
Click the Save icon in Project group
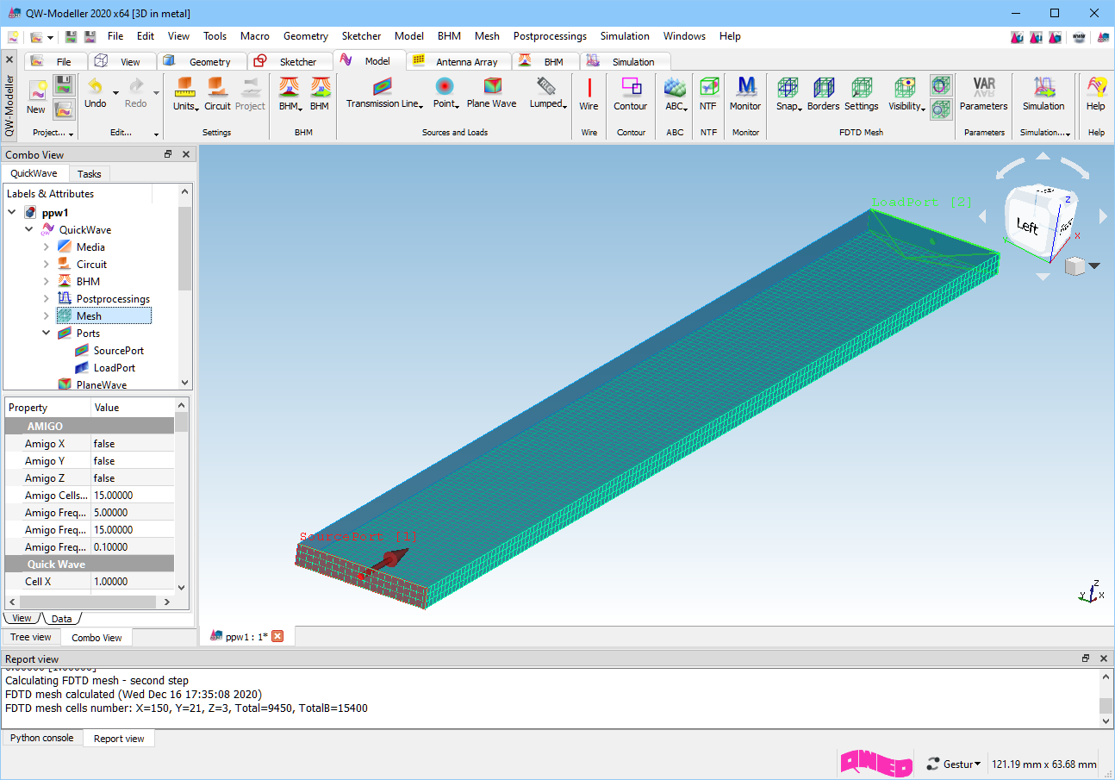(x=63, y=84)
